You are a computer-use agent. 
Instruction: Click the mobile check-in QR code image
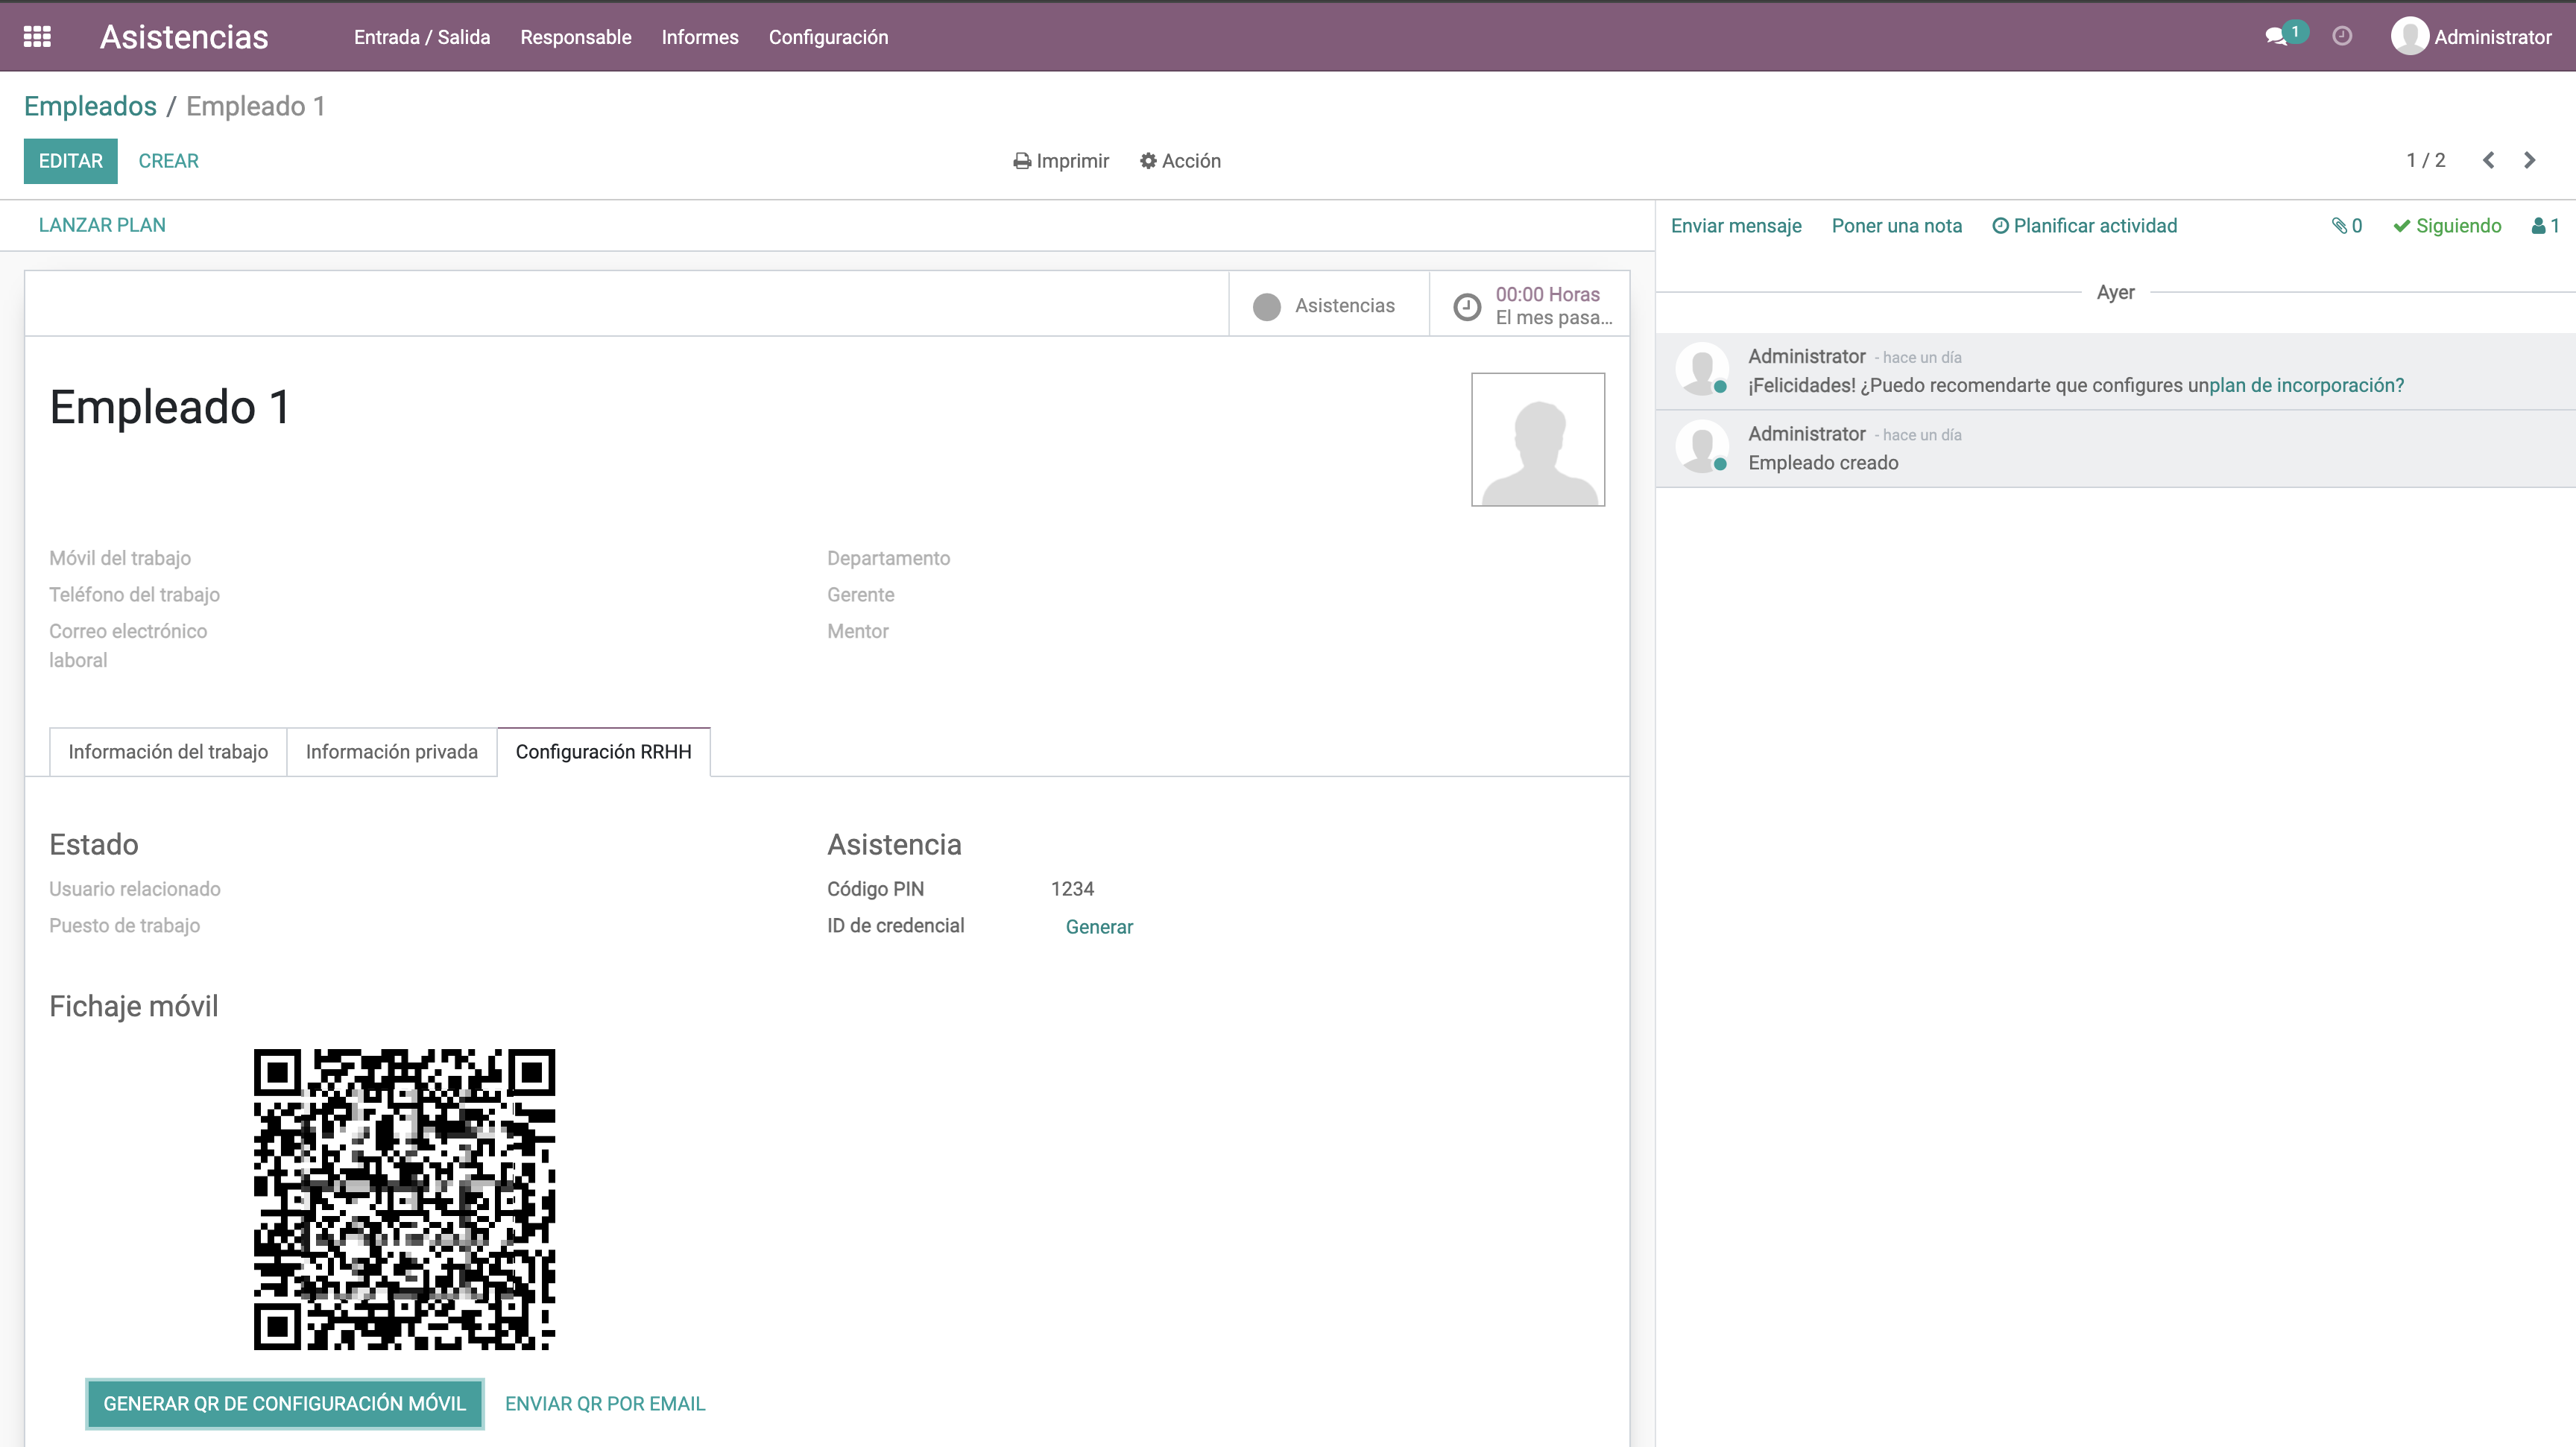(404, 1199)
